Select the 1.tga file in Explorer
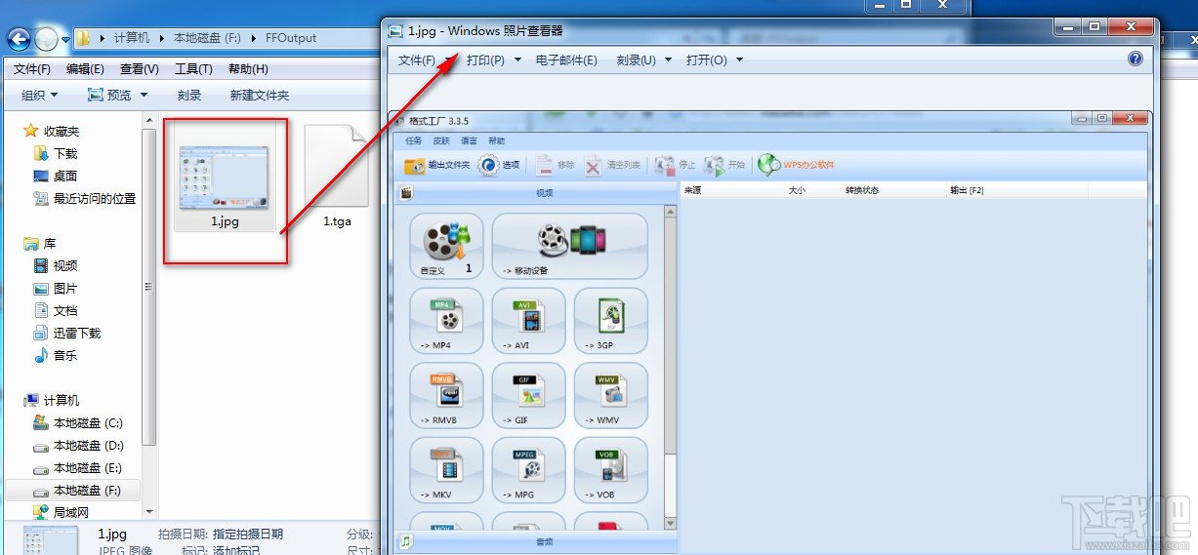 click(x=337, y=178)
